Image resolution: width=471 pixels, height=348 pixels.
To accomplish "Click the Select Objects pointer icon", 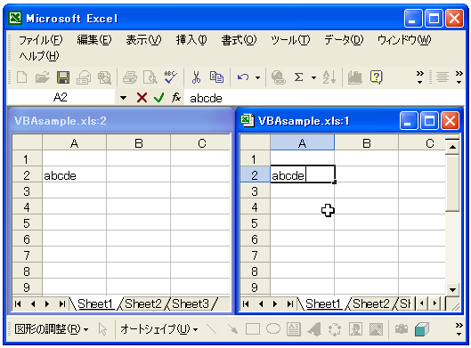I will [102, 329].
